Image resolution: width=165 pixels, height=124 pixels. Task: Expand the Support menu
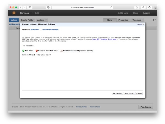coord(147,13)
